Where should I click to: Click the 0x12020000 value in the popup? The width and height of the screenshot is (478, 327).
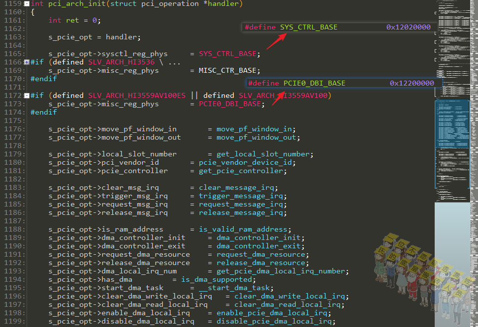click(x=408, y=27)
